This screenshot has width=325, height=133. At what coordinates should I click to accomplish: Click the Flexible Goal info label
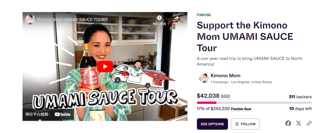[x=241, y=109]
